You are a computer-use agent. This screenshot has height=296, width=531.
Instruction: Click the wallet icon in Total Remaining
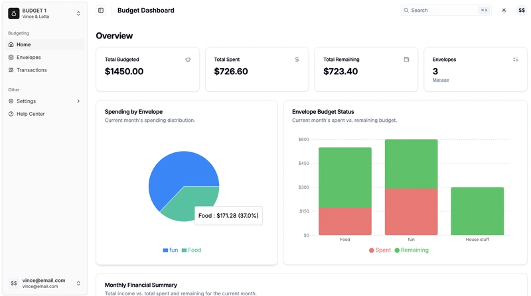(406, 60)
